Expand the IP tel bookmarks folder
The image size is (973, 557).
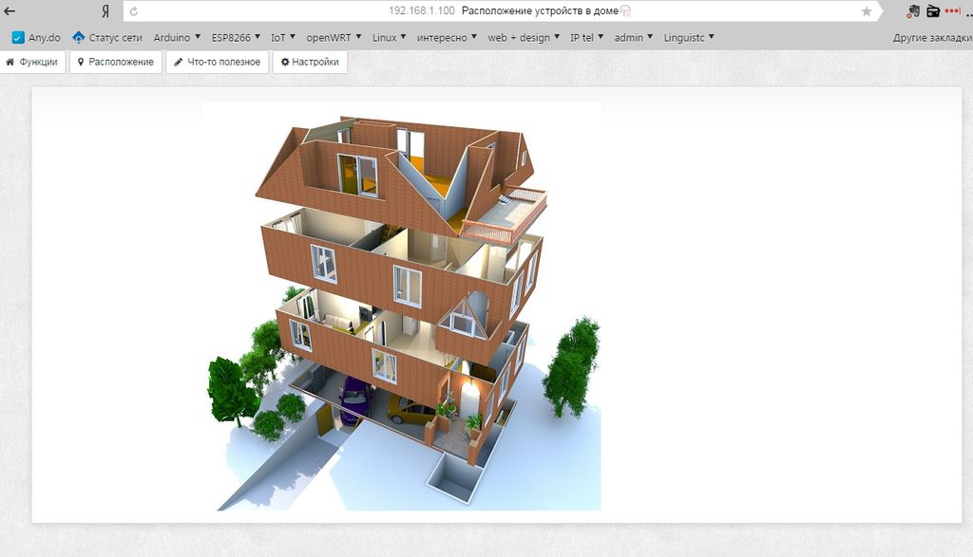coord(587,37)
